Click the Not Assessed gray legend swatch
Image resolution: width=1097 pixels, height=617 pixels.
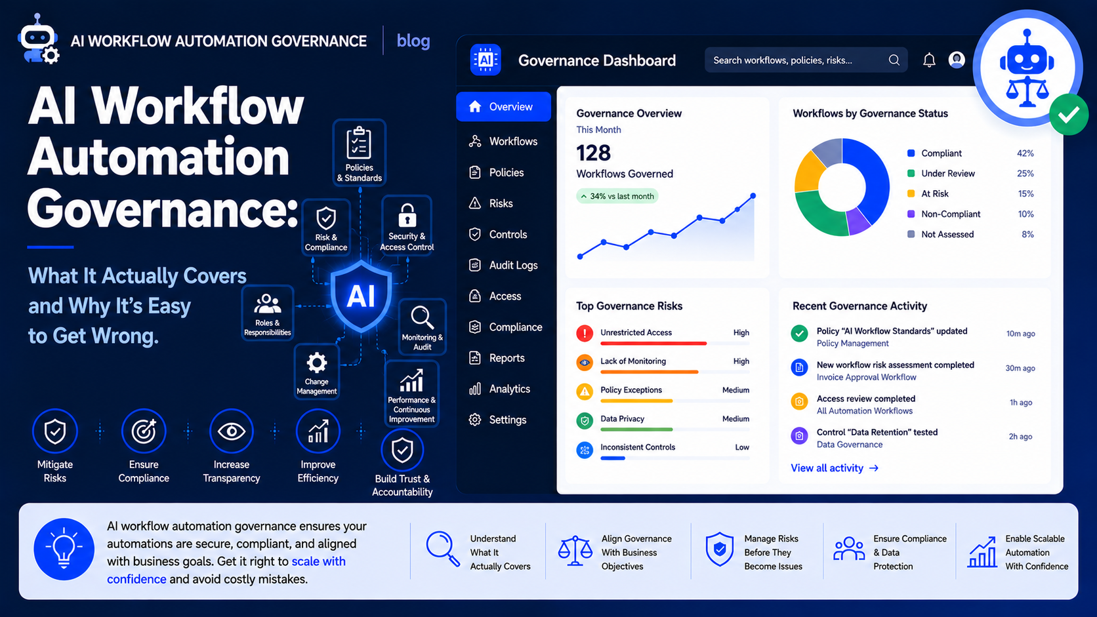(x=911, y=235)
